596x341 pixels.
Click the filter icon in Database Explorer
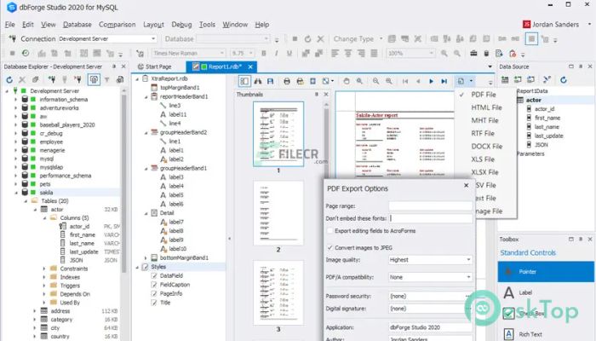click(x=106, y=79)
